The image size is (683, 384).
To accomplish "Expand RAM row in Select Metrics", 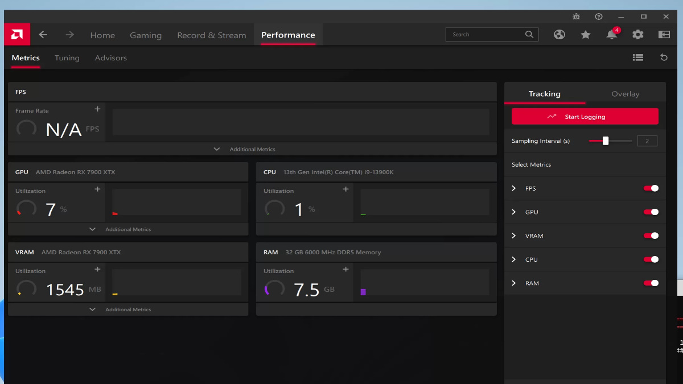I will (x=514, y=283).
